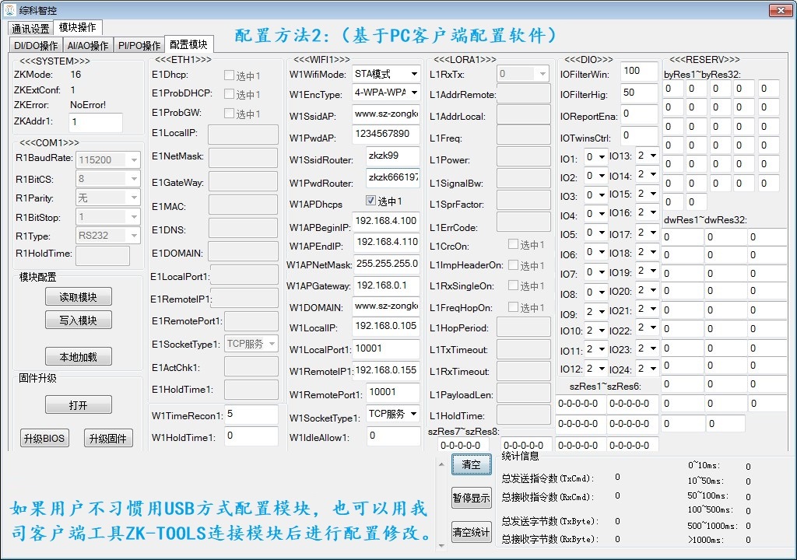Open the IO13 mode dropdown
The width and height of the screenshot is (797, 560).
[647, 156]
